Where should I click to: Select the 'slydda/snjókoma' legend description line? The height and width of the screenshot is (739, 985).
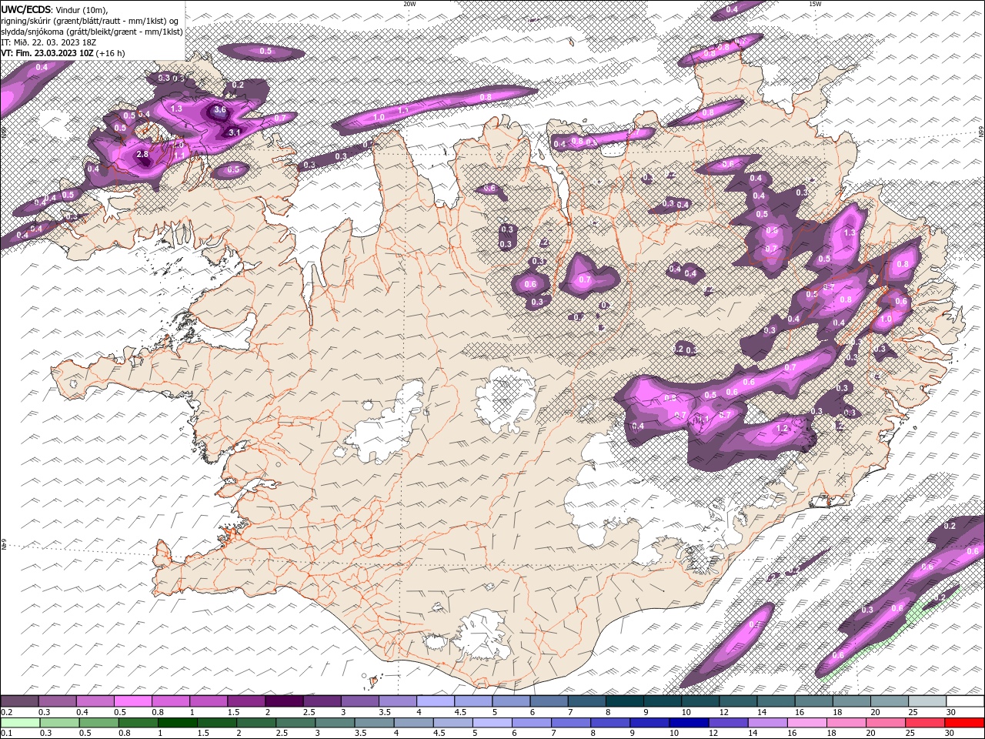tap(92, 32)
